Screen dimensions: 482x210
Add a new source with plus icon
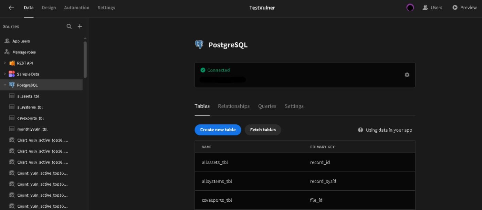[x=80, y=26]
